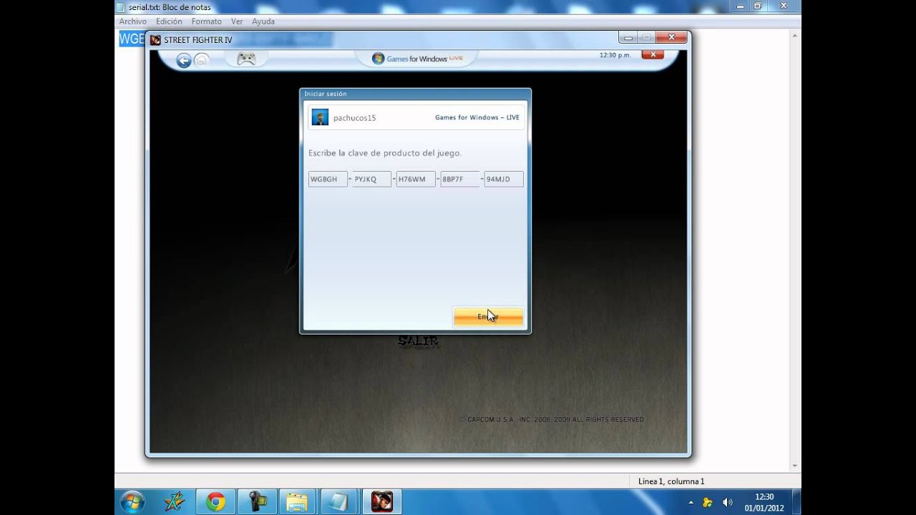The width and height of the screenshot is (916, 515).
Task: Click the first product key field WGBGH
Action: 328,179
